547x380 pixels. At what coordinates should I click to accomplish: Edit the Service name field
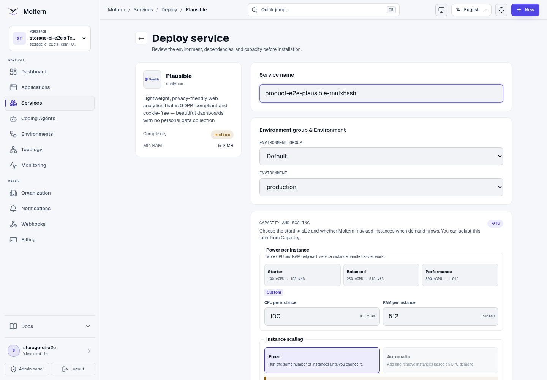(381, 93)
